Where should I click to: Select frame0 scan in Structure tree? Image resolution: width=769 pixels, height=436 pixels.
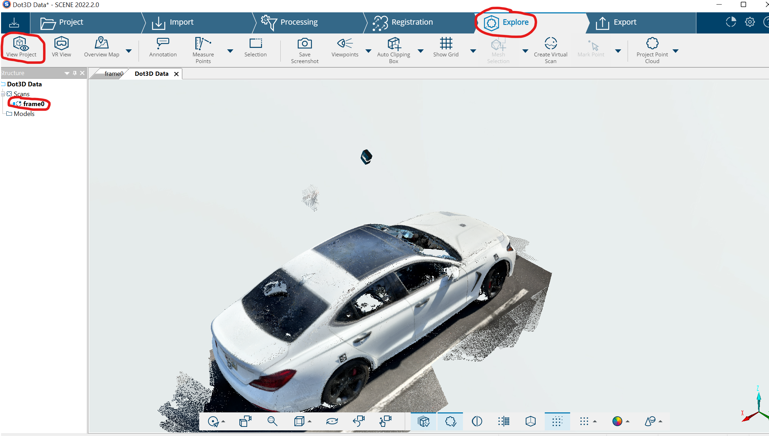(33, 104)
